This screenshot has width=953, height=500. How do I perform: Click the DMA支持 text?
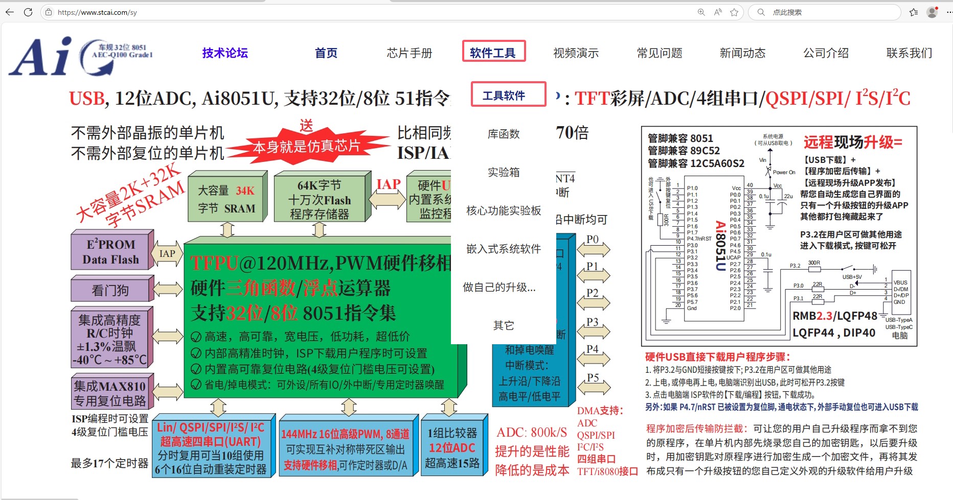coord(600,411)
